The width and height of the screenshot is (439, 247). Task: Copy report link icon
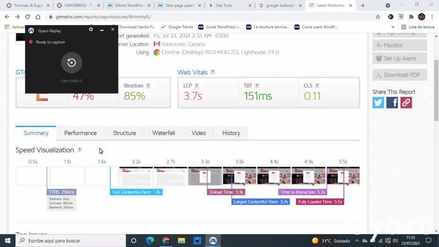406,102
